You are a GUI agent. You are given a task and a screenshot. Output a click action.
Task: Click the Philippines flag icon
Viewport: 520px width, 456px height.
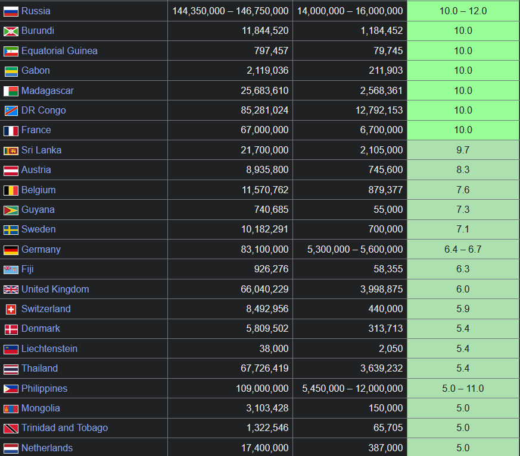(x=11, y=389)
